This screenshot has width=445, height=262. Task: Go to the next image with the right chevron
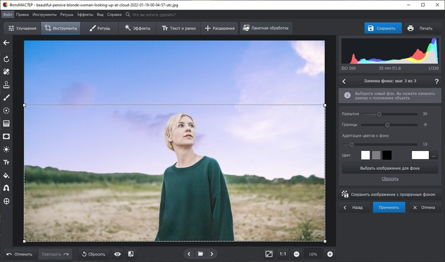[212, 254]
